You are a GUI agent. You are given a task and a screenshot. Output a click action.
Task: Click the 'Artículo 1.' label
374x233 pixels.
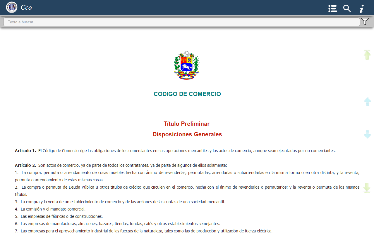(x=25, y=151)
